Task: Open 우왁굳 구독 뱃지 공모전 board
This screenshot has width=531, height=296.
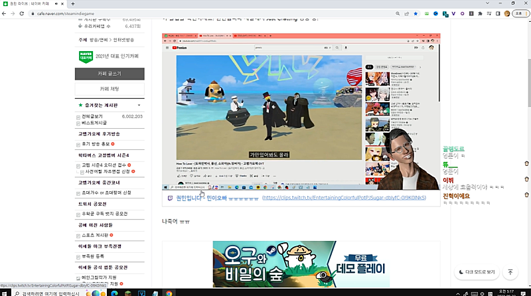Action: 105,214
